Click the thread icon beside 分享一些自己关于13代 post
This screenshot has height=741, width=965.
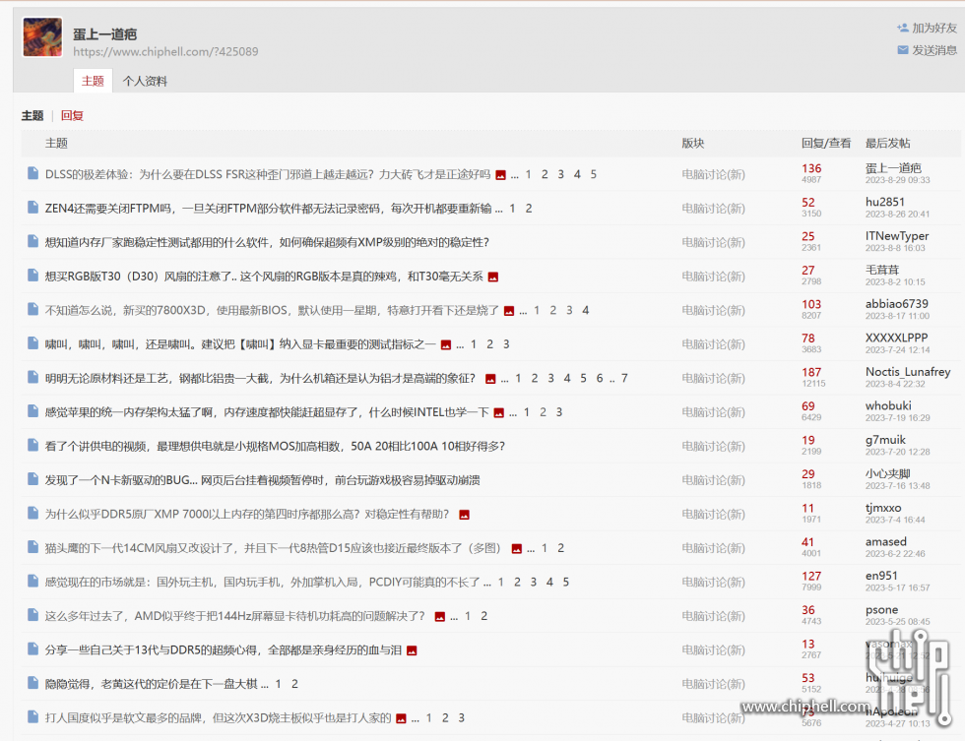click(33, 648)
